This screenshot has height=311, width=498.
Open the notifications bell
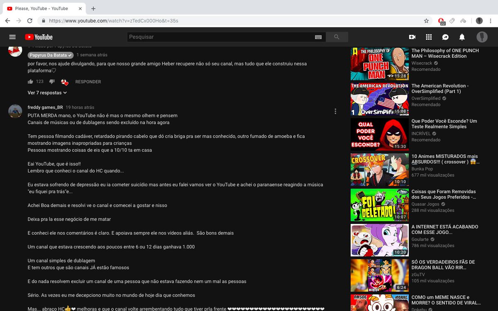click(x=462, y=37)
